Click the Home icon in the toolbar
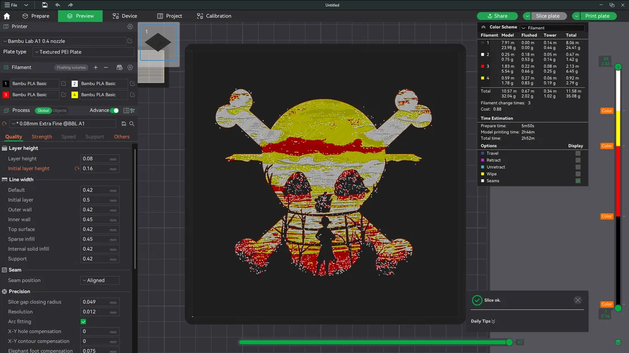The width and height of the screenshot is (629, 353). click(7, 16)
